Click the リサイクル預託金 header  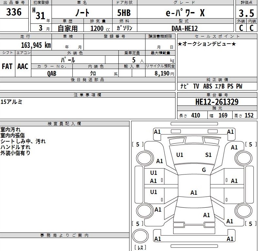pos(160,66)
